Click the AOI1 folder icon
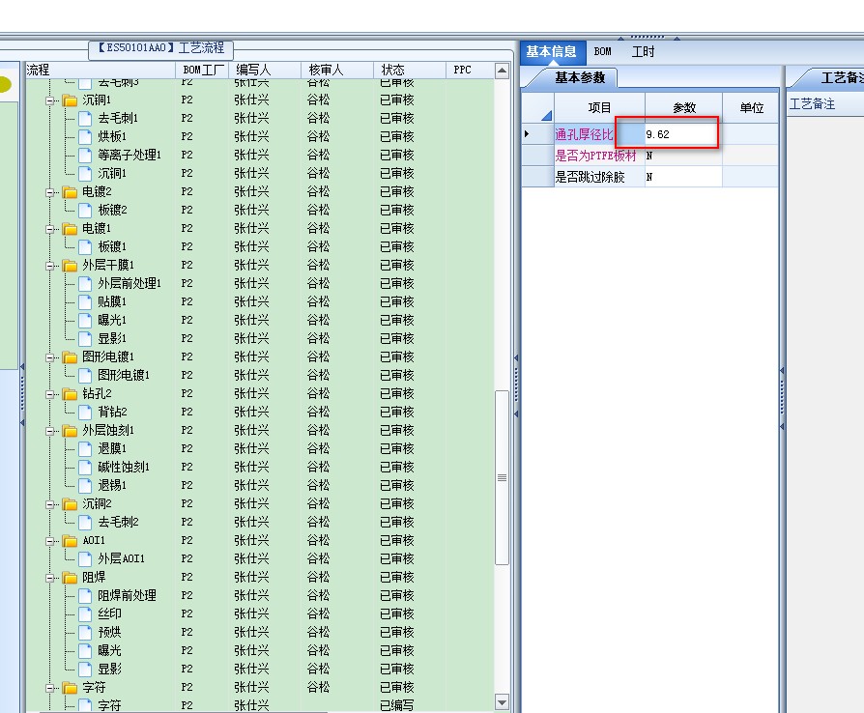 70,540
